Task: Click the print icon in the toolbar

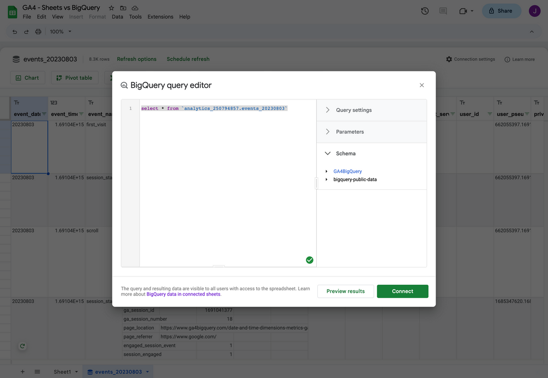Action: pos(38,31)
